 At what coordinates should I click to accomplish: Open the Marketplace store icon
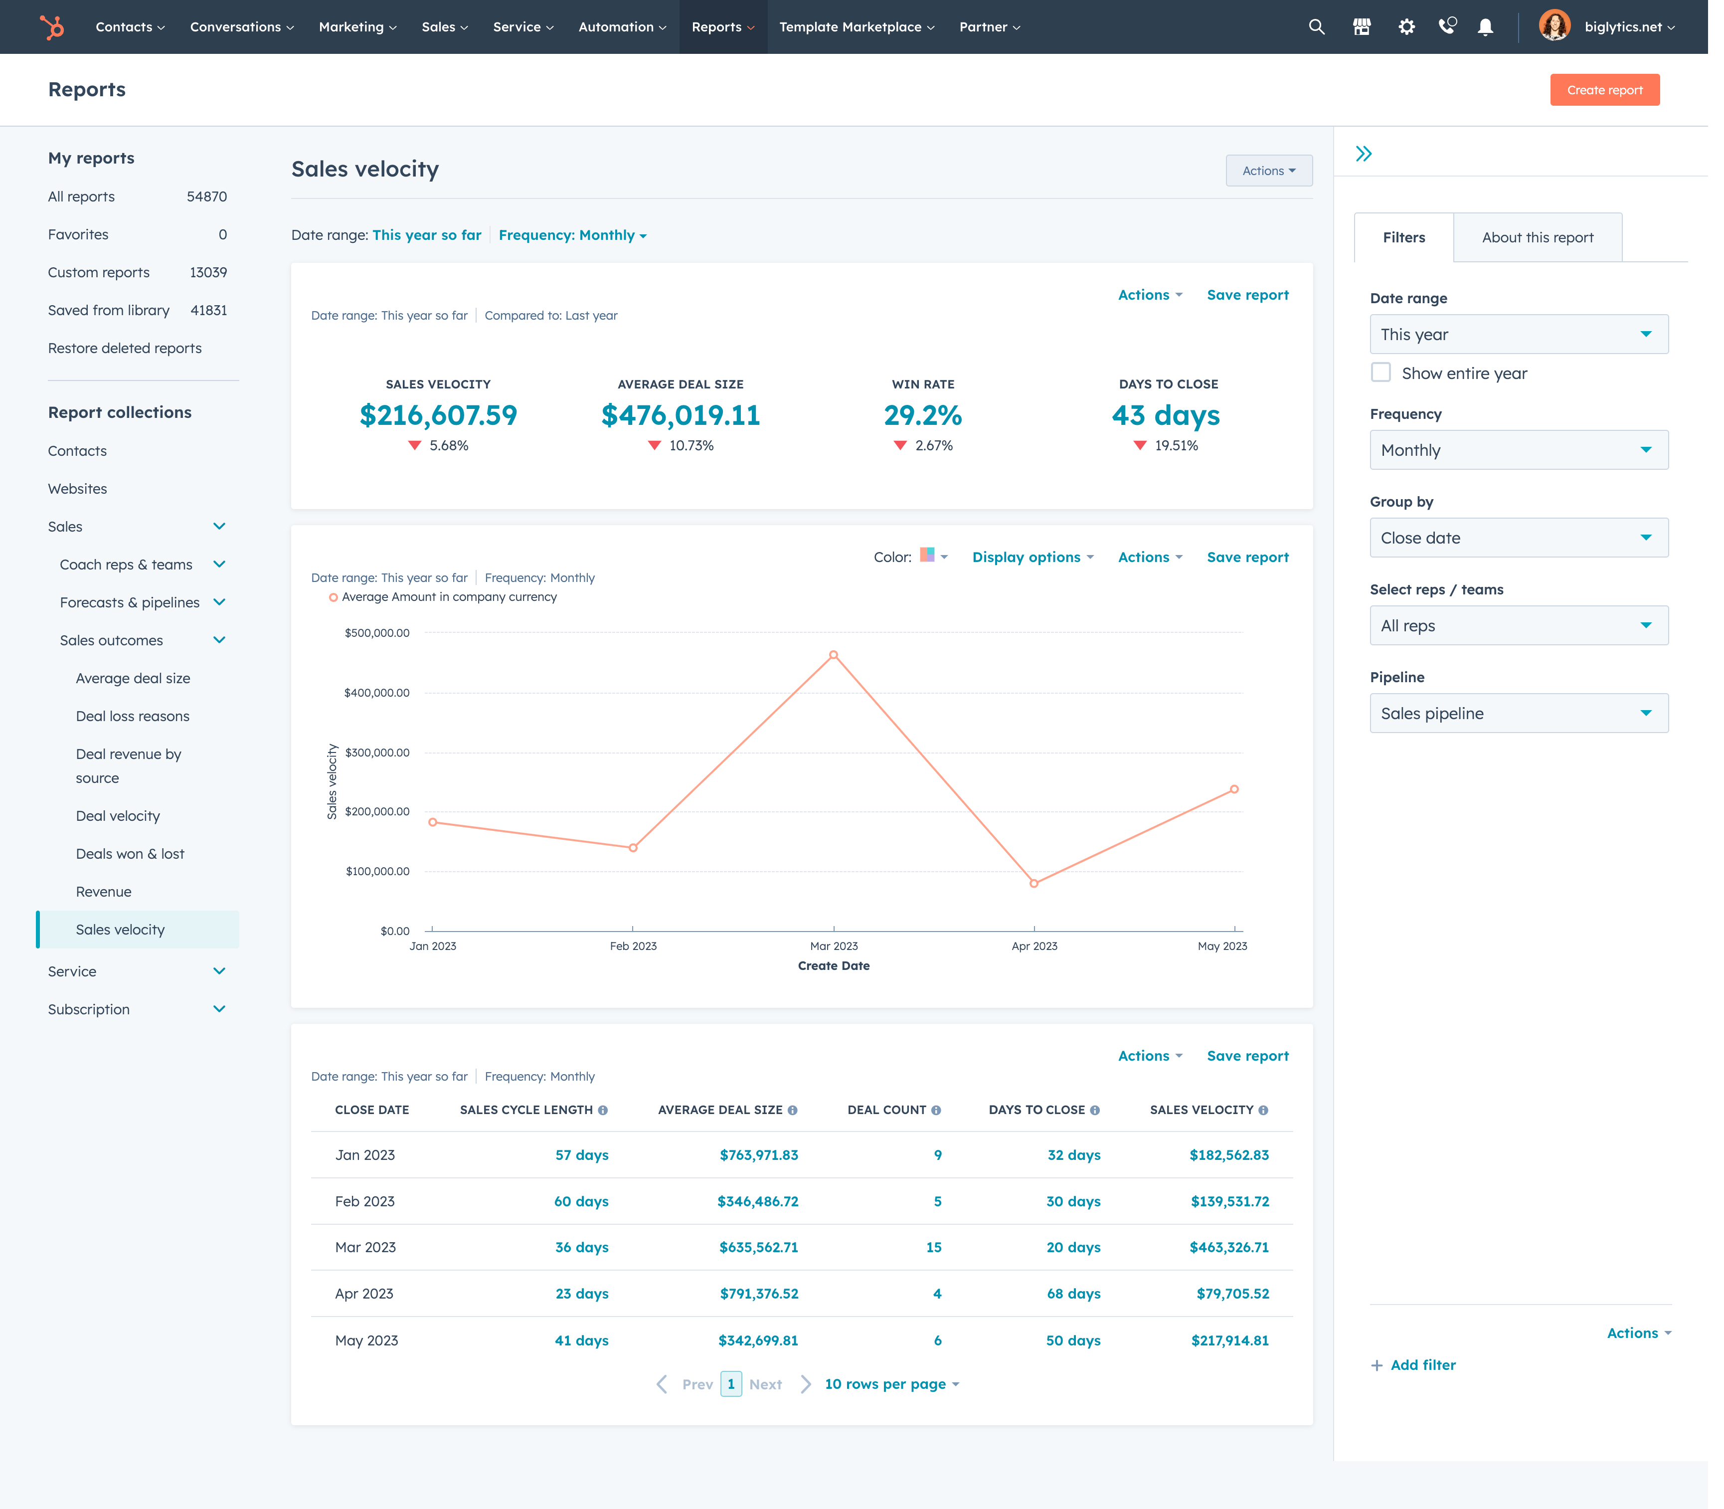(x=1361, y=26)
